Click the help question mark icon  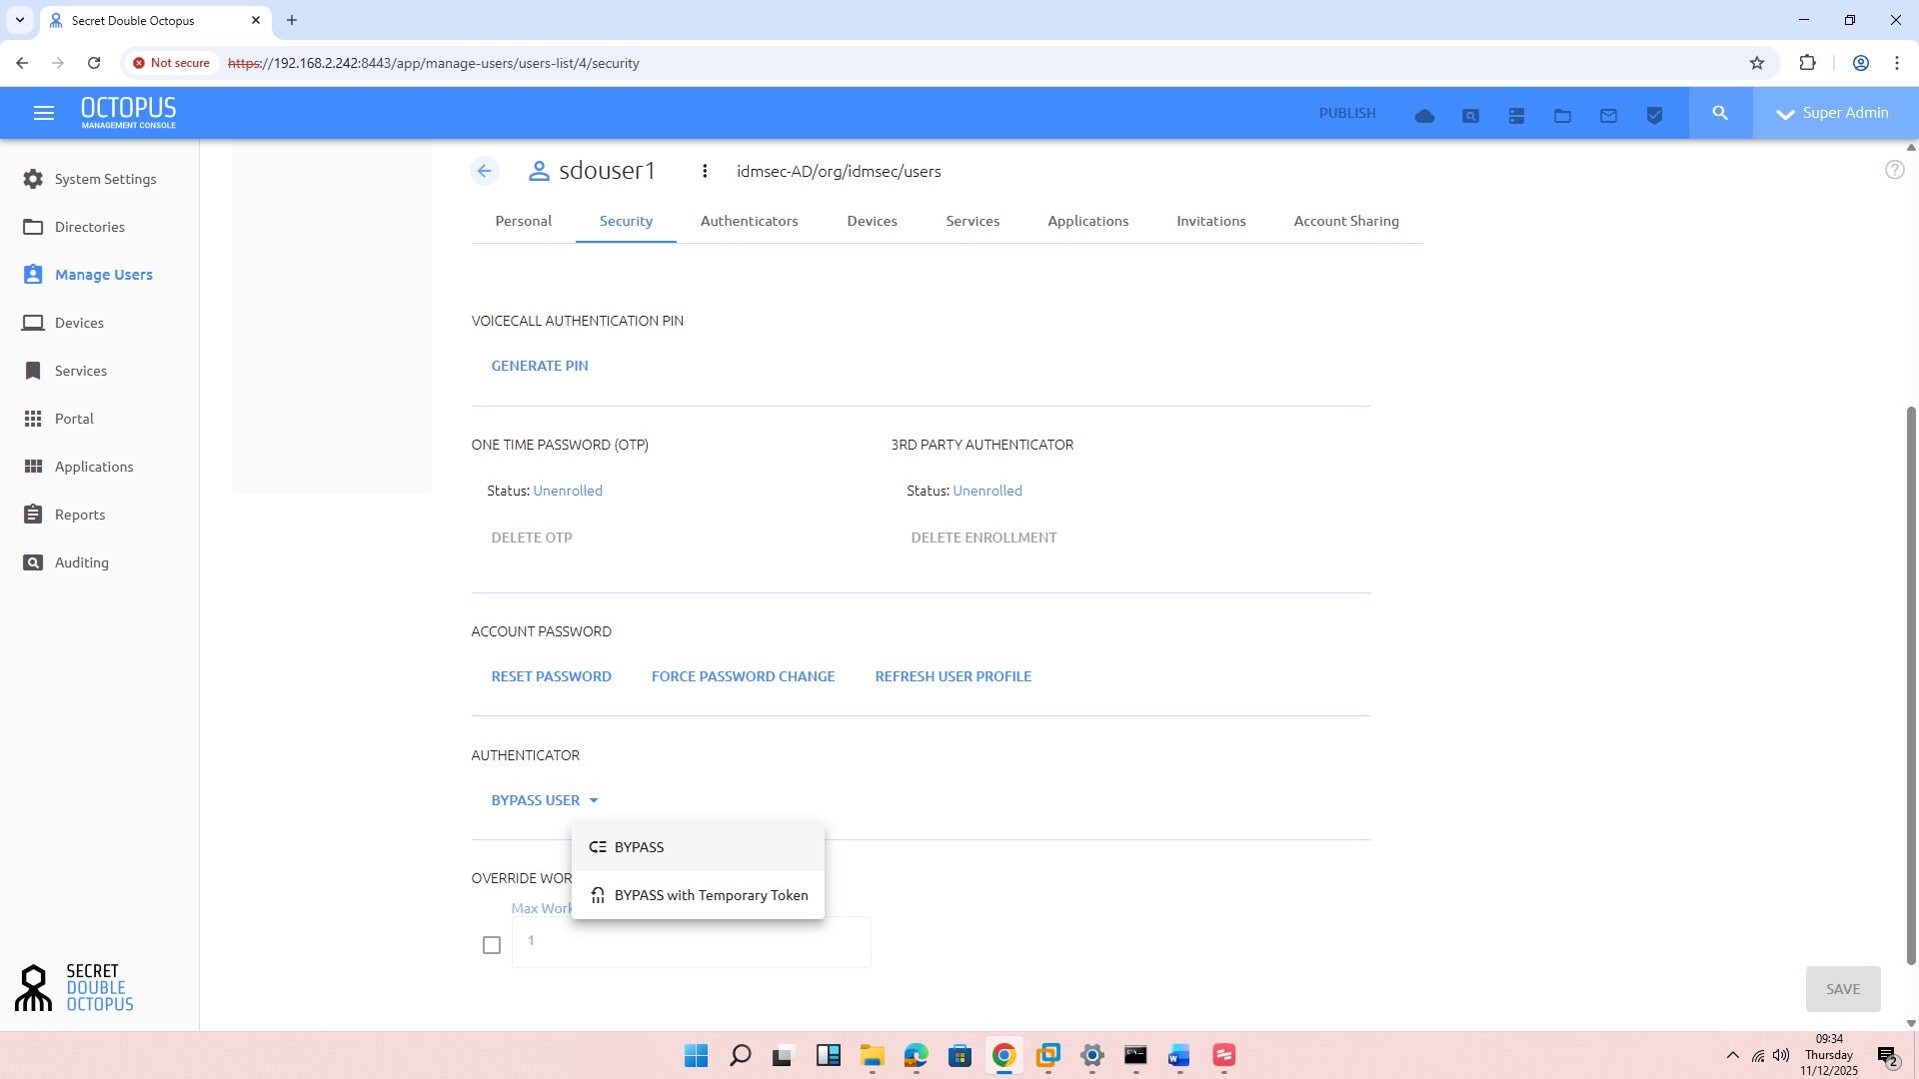click(x=1894, y=170)
